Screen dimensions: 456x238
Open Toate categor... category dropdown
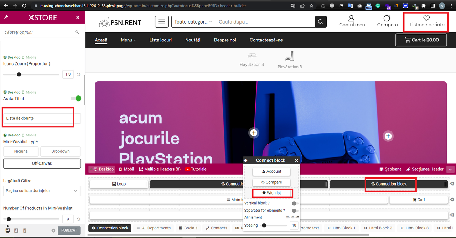(x=193, y=22)
